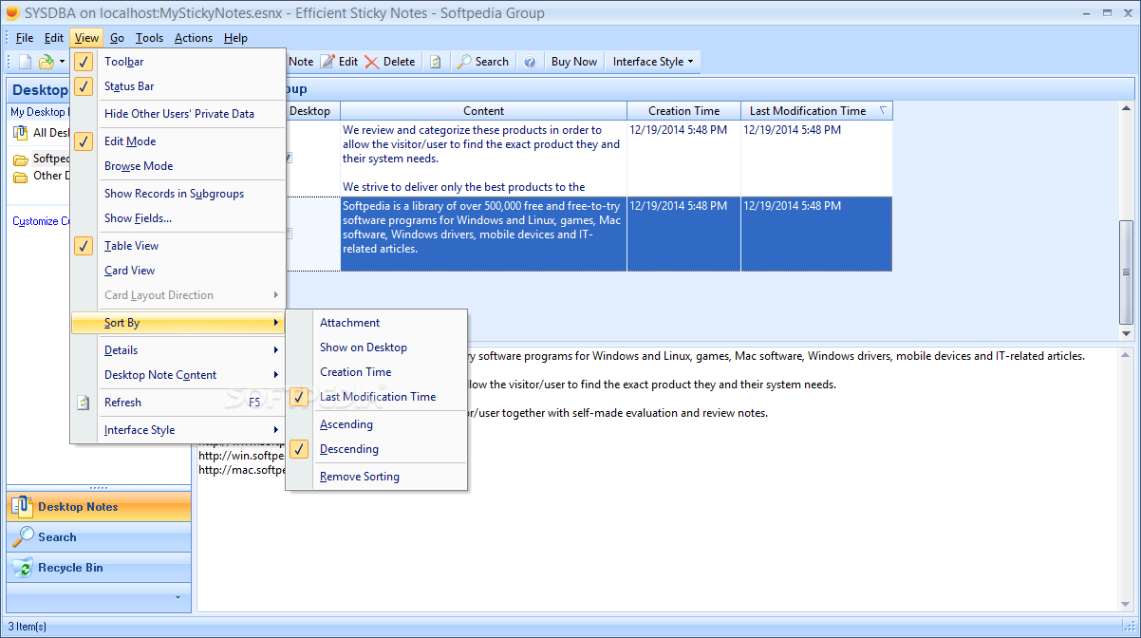
Task: Click the Softpedia group folder icon
Action: click(21, 159)
